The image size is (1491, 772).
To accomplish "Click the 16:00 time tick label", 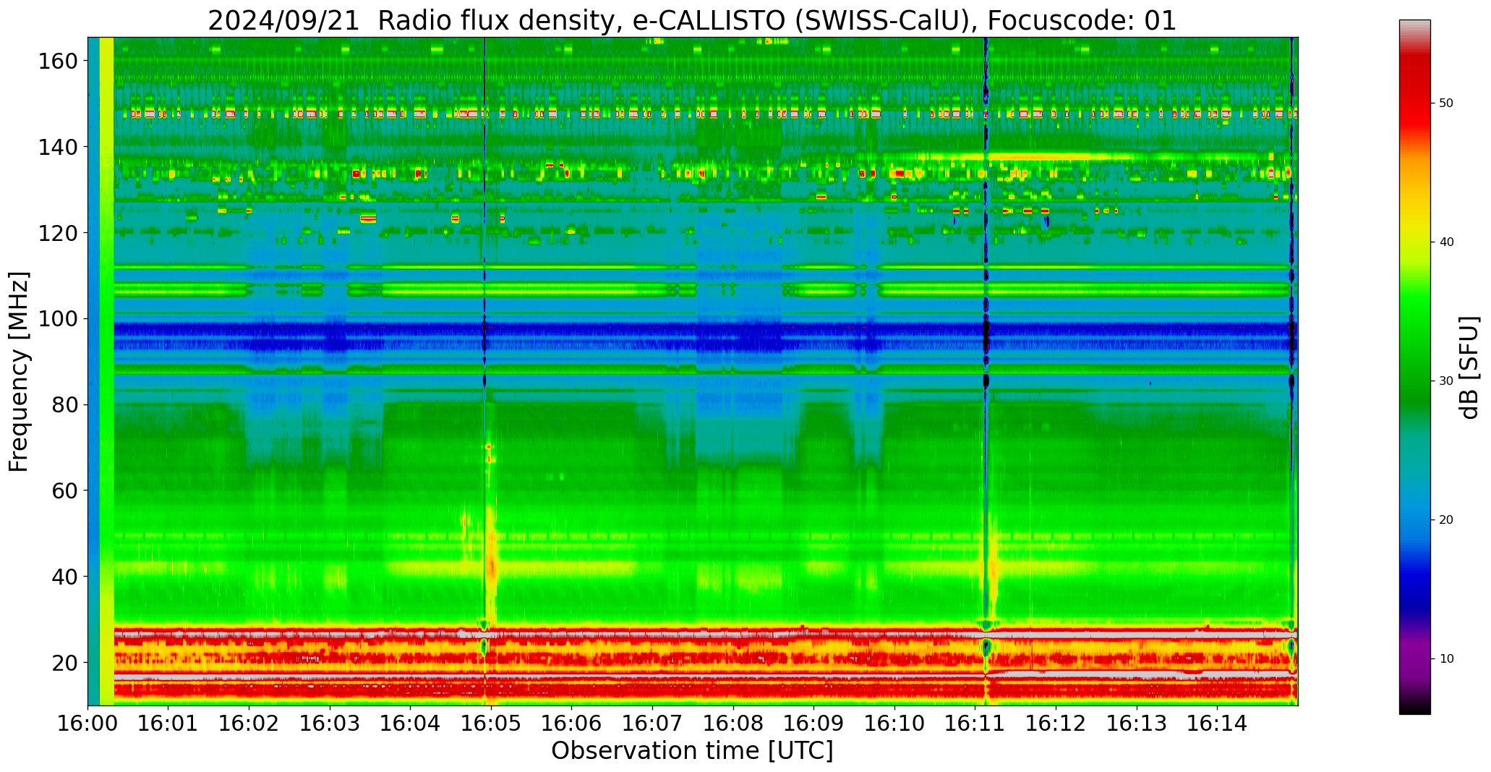I will pyautogui.click(x=88, y=722).
